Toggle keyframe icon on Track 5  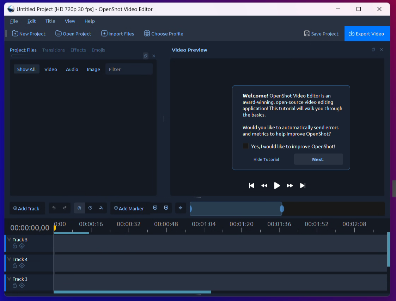tap(22, 246)
